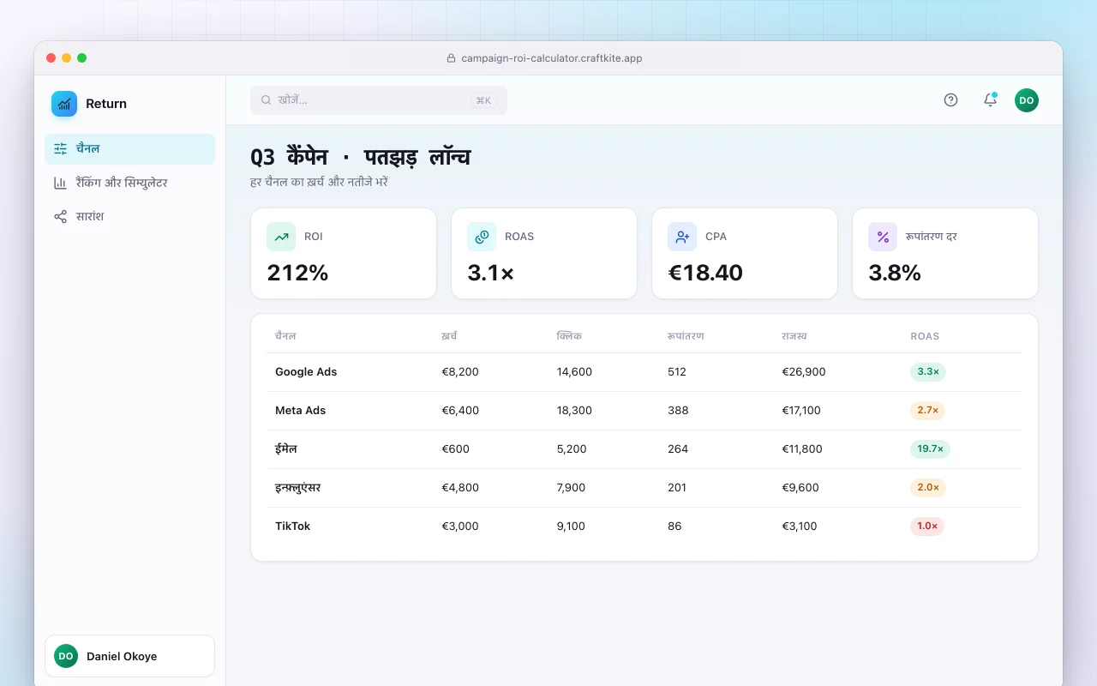Click the €3,100 revenue cell
This screenshot has height=686, width=1097.
pyautogui.click(x=800, y=527)
